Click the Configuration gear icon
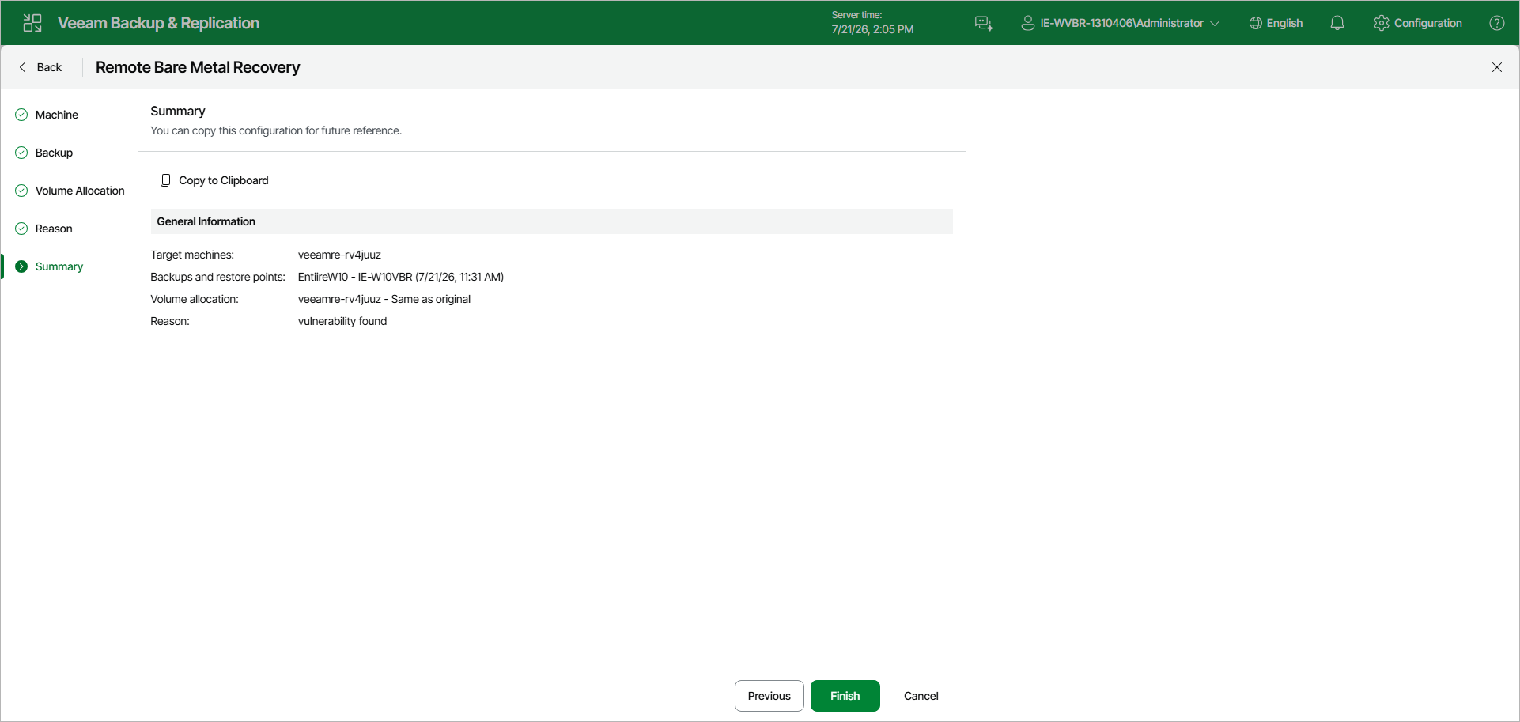Viewport: 1520px width, 722px height. pyautogui.click(x=1382, y=23)
